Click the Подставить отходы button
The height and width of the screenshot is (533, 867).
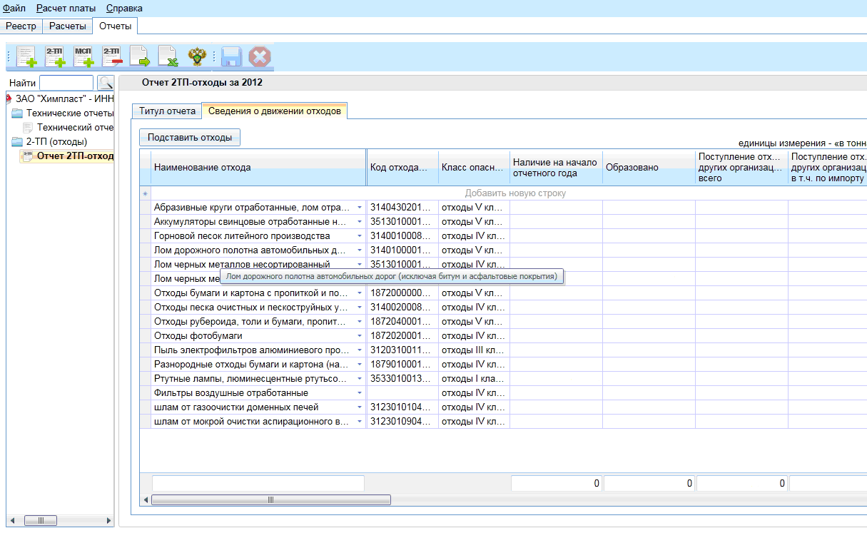click(x=190, y=137)
